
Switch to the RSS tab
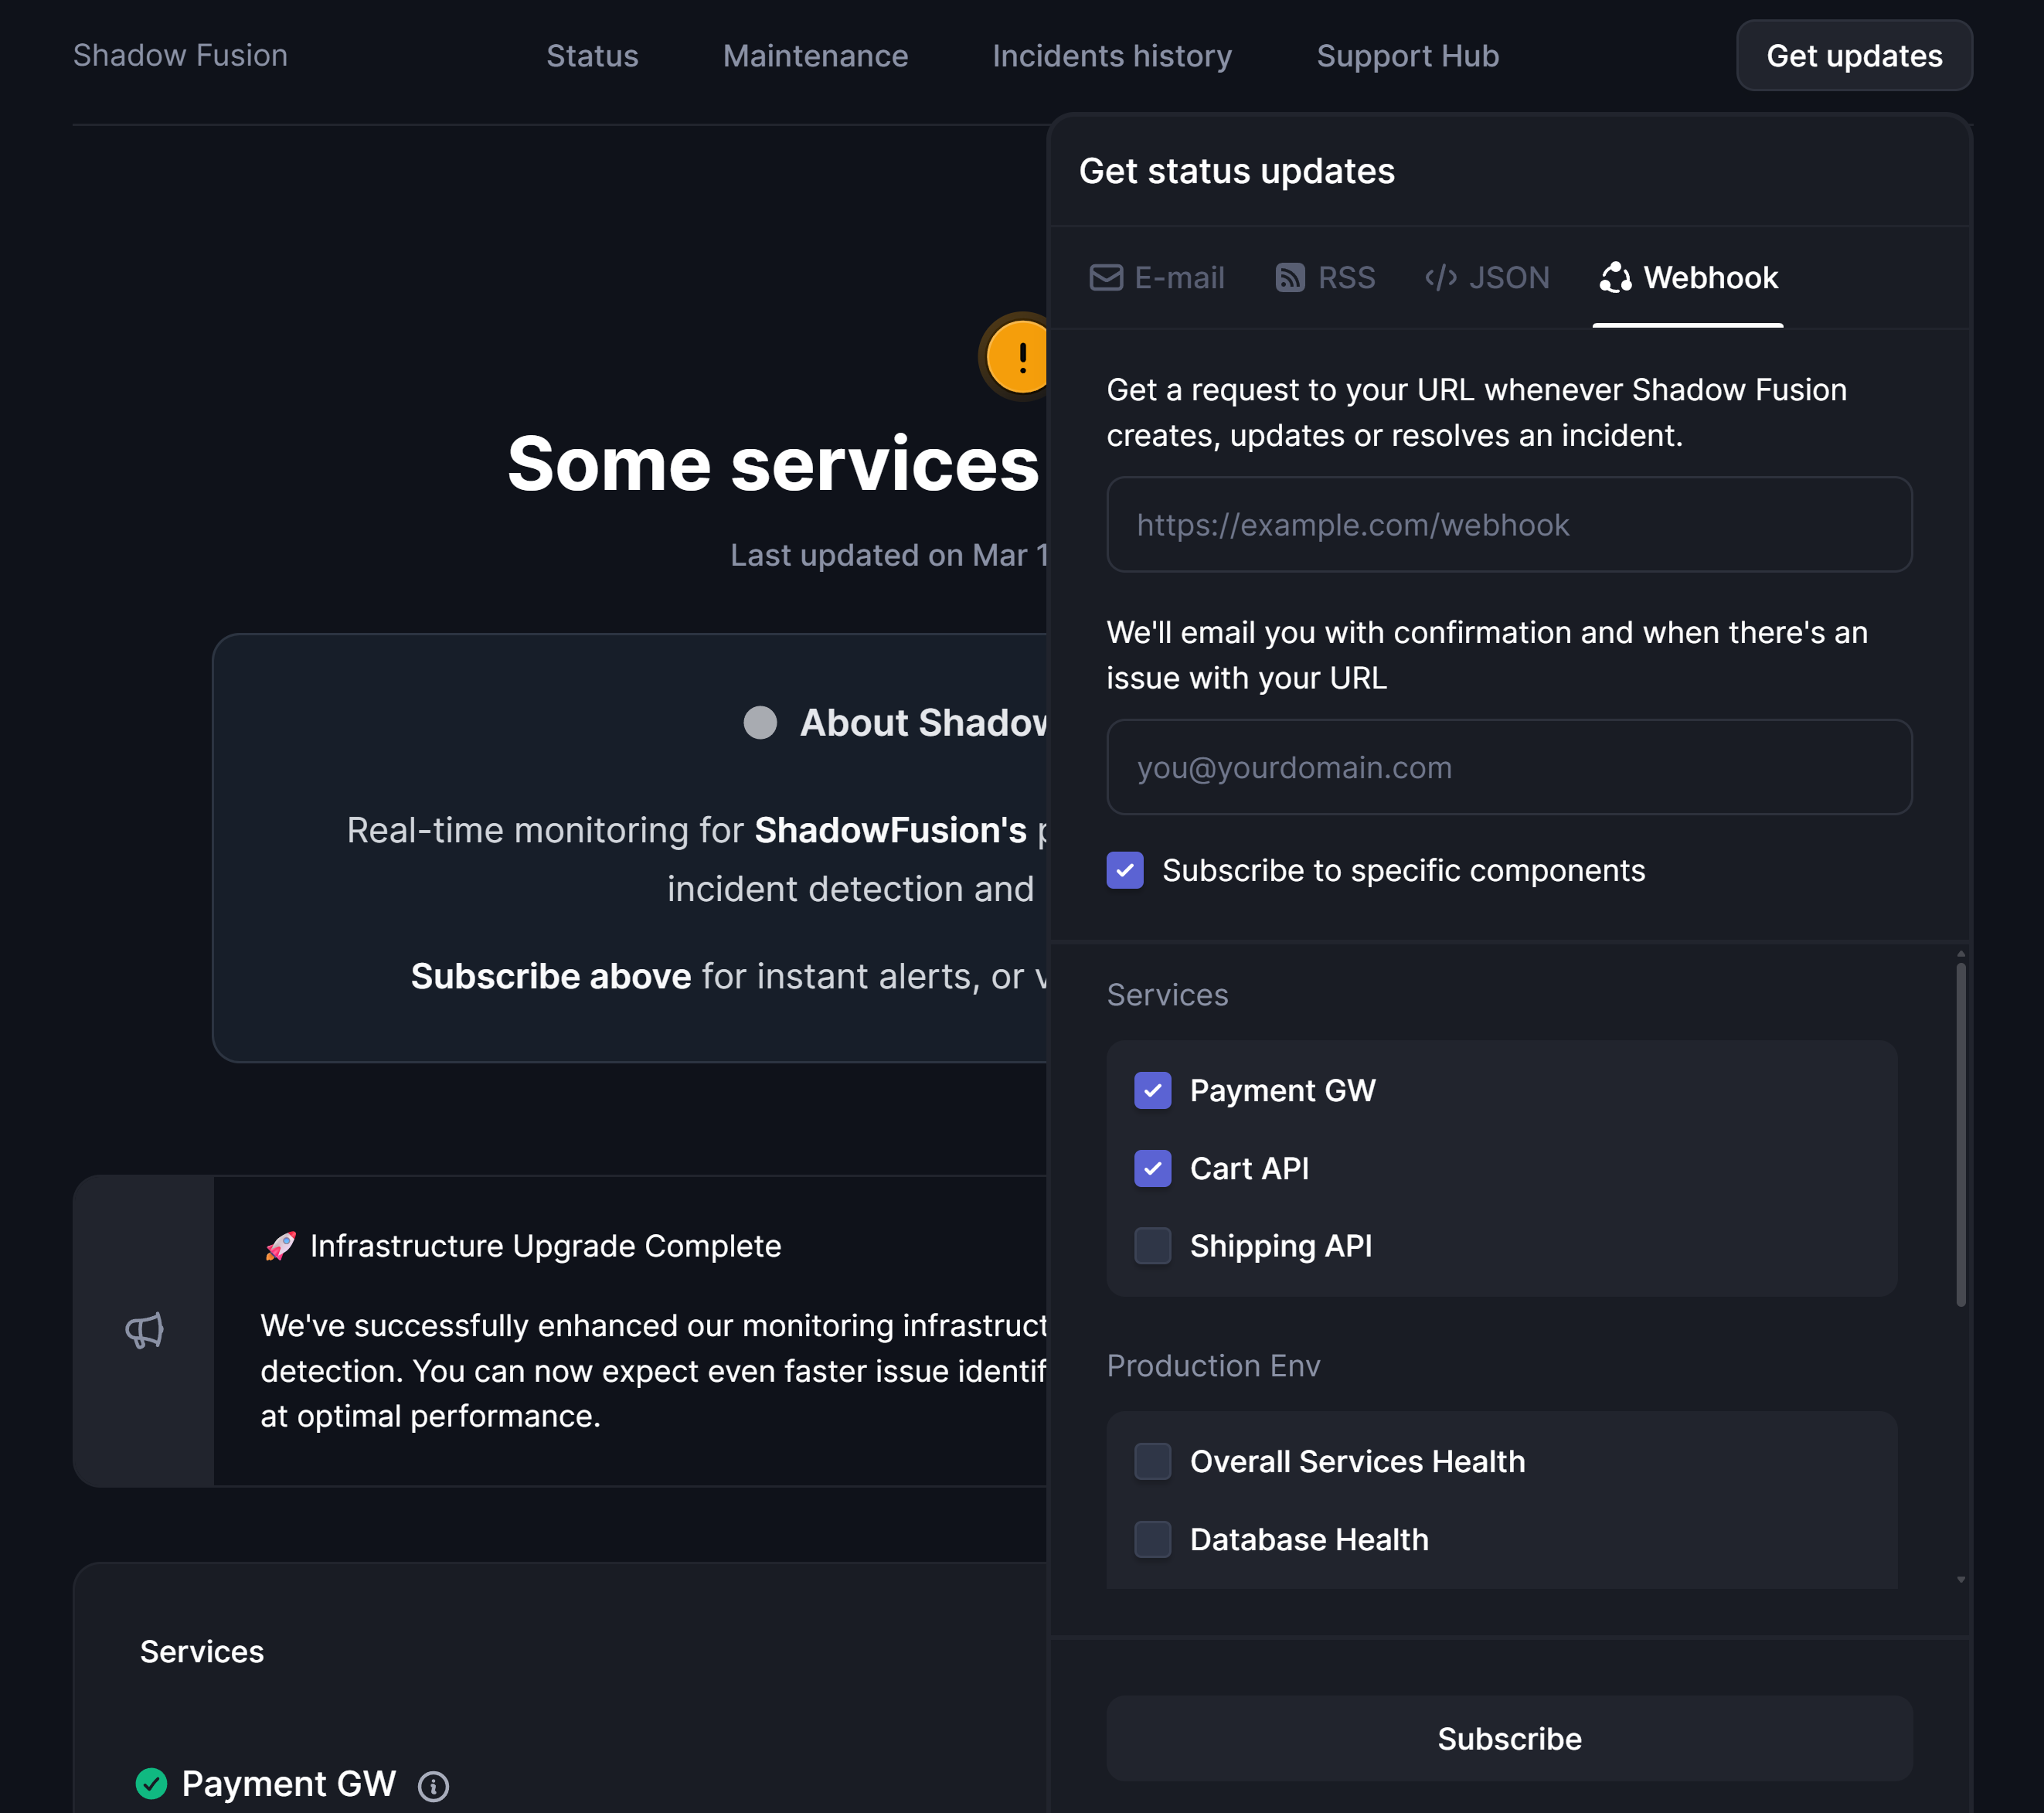[x=1325, y=277]
